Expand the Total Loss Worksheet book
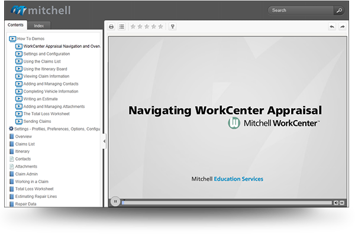 coord(34,188)
